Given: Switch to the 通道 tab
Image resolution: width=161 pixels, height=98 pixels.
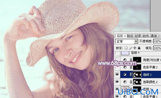Looking at the screenshot, I should pyautogui.click(x=154, y=36).
